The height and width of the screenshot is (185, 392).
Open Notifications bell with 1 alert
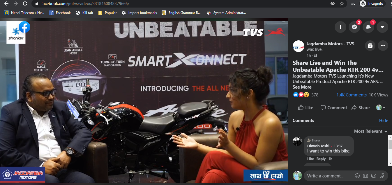368,27
